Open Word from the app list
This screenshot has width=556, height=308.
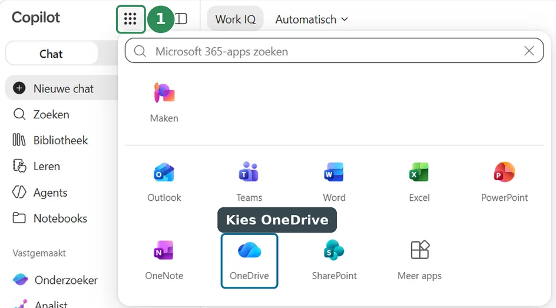334,182
